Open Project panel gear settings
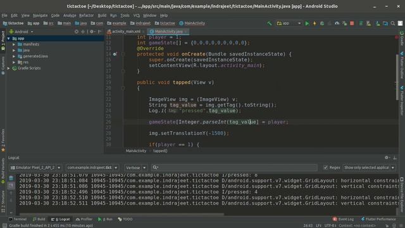The width and height of the screenshot is (405, 228). click(92, 32)
